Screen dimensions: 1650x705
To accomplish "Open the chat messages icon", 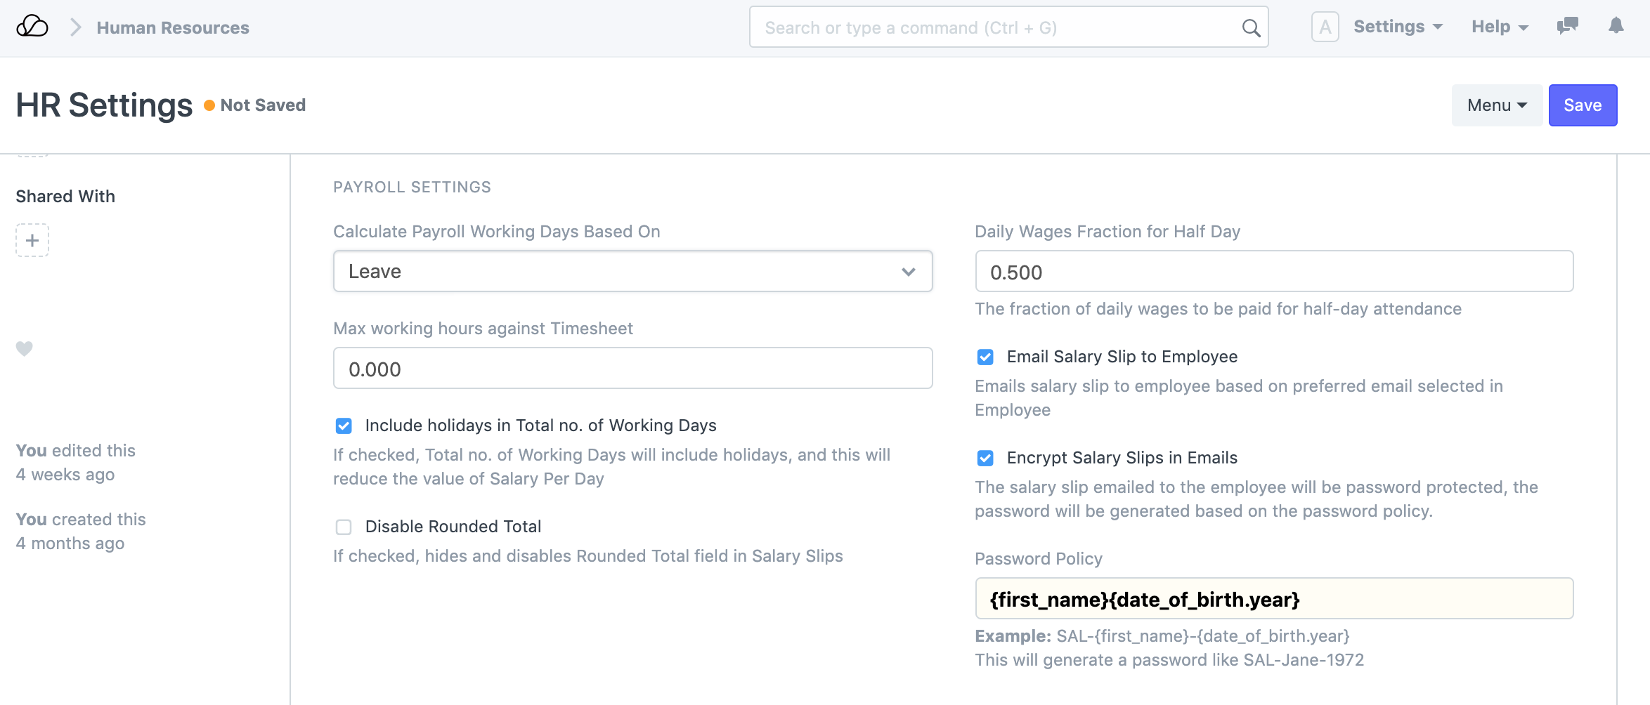I will coord(1567,27).
